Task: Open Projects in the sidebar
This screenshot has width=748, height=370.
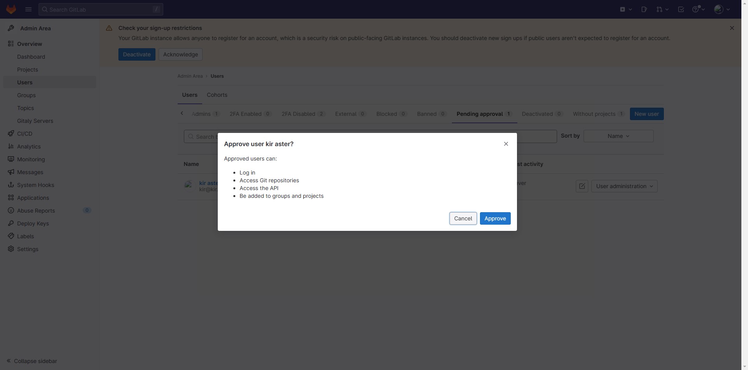Action: [49, 70]
